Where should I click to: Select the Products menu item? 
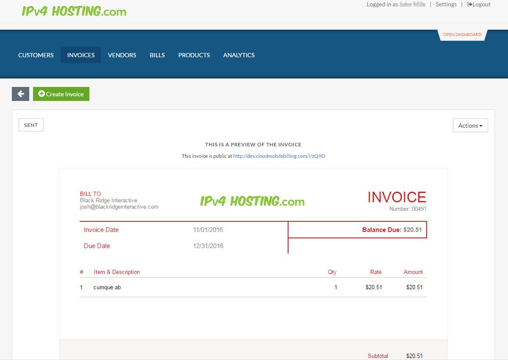pyautogui.click(x=194, y=55)
